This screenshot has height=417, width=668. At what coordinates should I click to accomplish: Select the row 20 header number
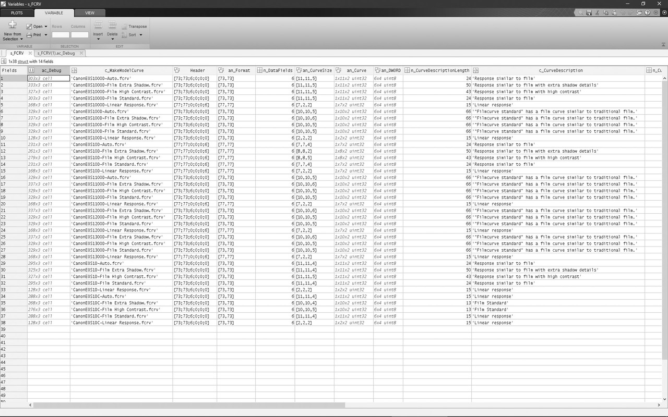click(14, 204)
